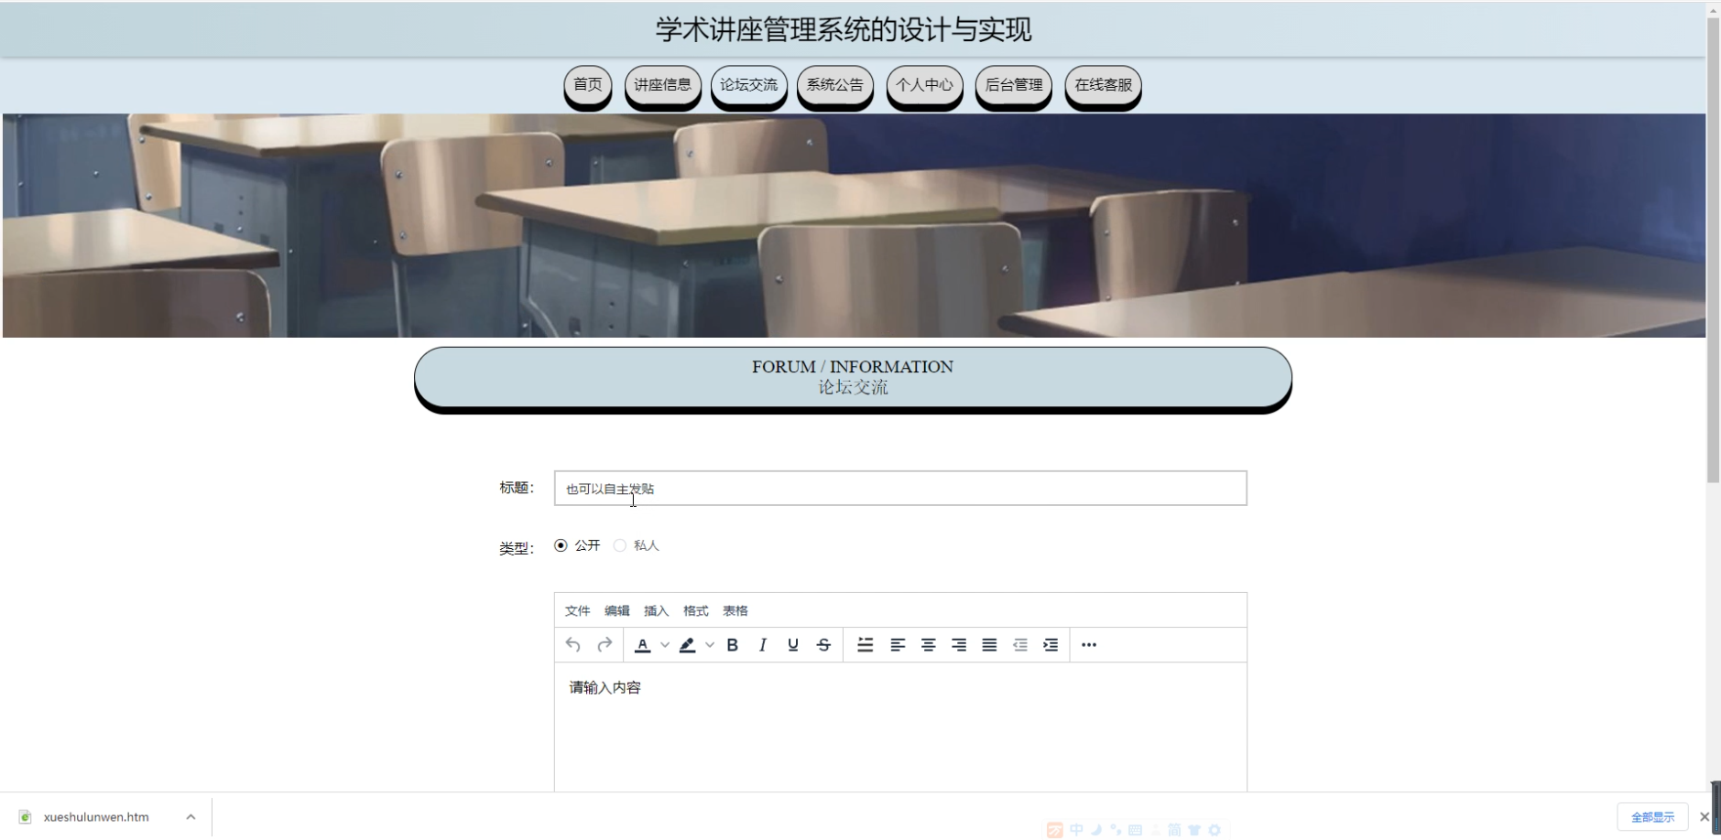Show more toolbar options (three dots)
Viewport: 1721px width, 840px height.
[x=1089, y=645]
